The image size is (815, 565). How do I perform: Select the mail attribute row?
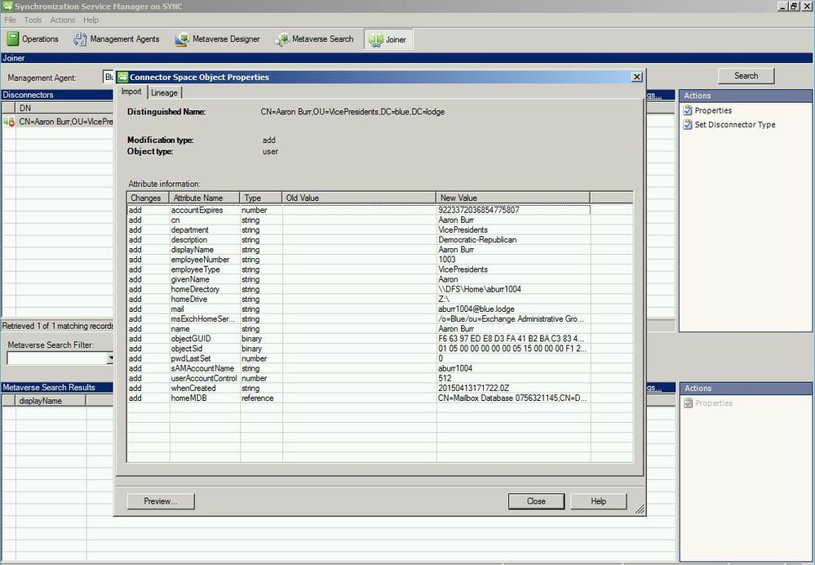click(x=359, y=309)
